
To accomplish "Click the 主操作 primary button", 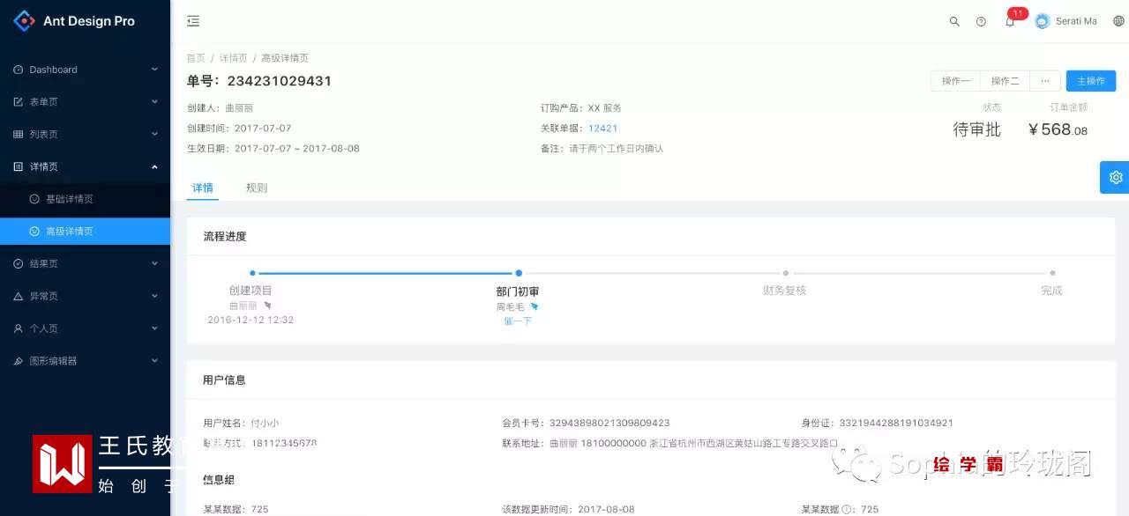I will pyautogui.click(x=1091, y=81).
